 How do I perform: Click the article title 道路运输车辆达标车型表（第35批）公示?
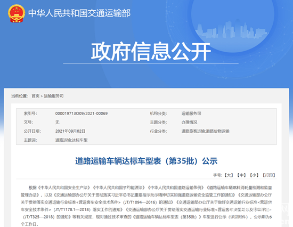pyautogui.click(x=146, y=161)
